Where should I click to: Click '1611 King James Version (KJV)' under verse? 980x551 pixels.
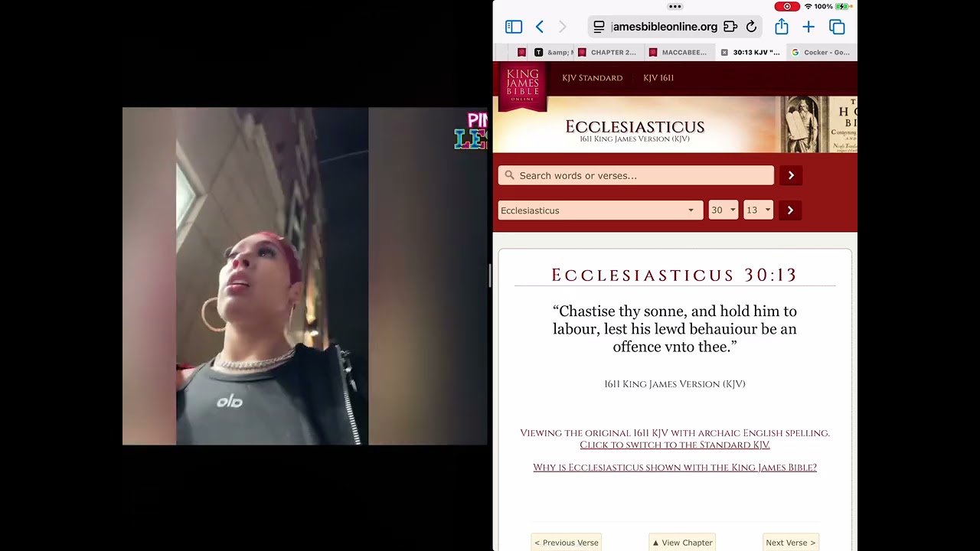pos(675,384)
